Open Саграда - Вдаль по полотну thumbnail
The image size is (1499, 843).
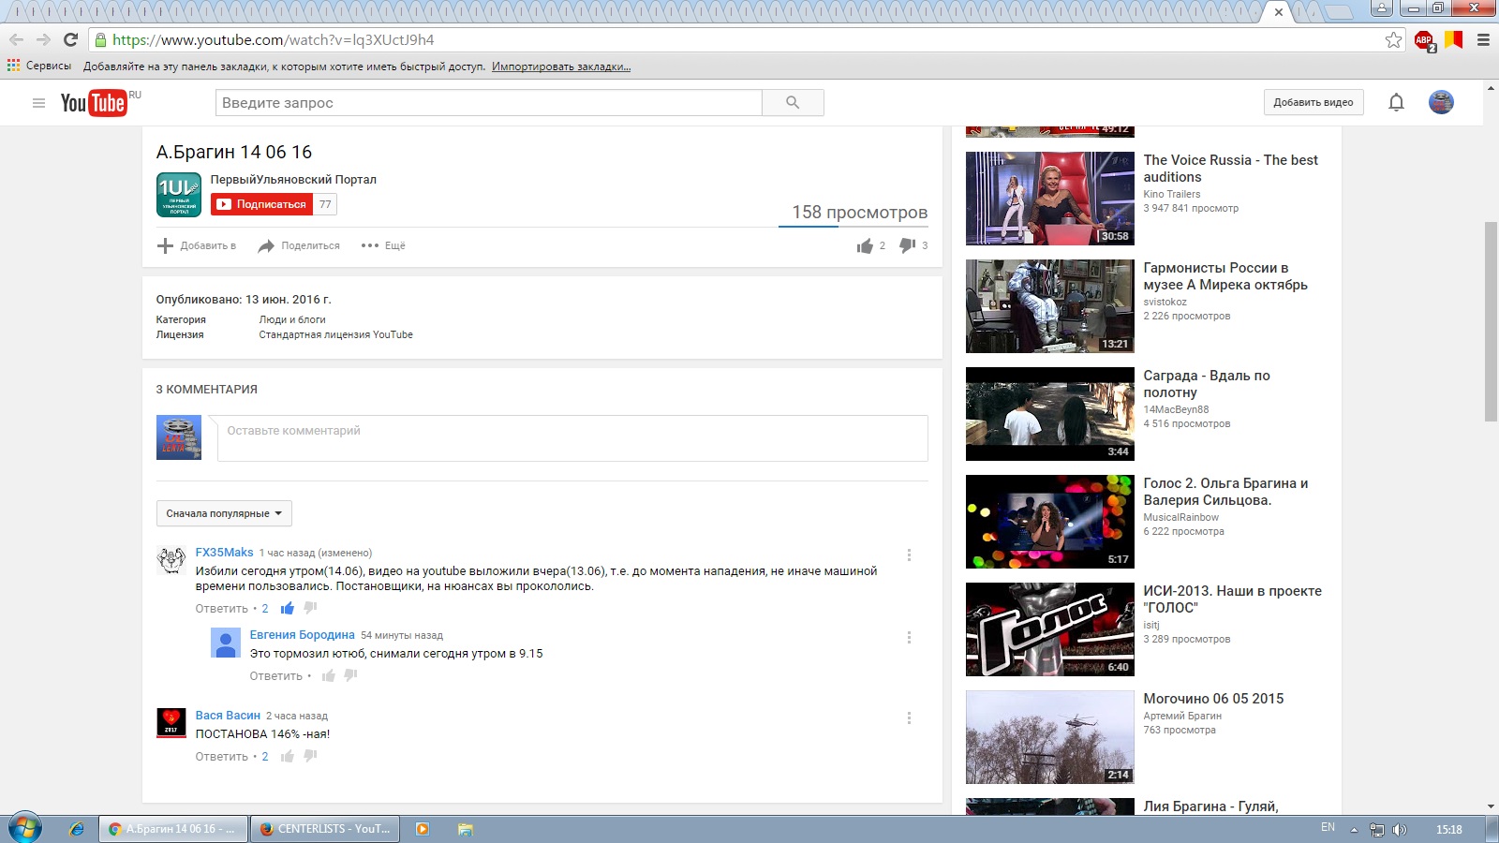coord(1050,414)
